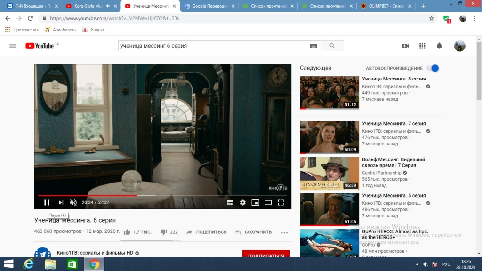Switch to the Google Переводчик tab
Image resolution: width=482 pixels, height=271 pixels.
209,6
